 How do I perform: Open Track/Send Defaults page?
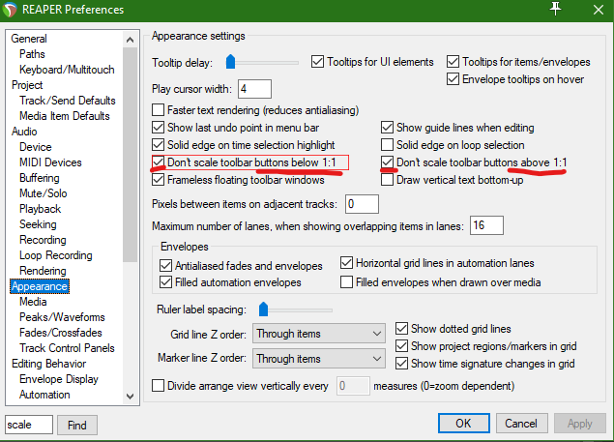tap(68, 101)
